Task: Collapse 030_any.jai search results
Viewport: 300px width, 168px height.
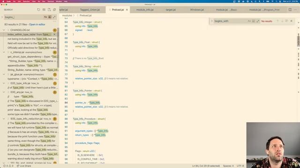Action: point(4,92)
